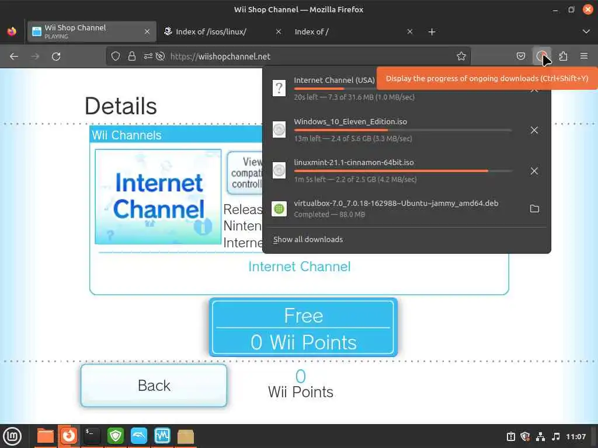Open folder containing virtualbox deb file
Image resolution: width=598 pixels, height=448 pixels.
tap(534, 209)
